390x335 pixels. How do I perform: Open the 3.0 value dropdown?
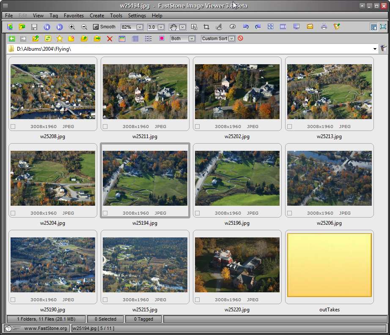coord(161,27)
